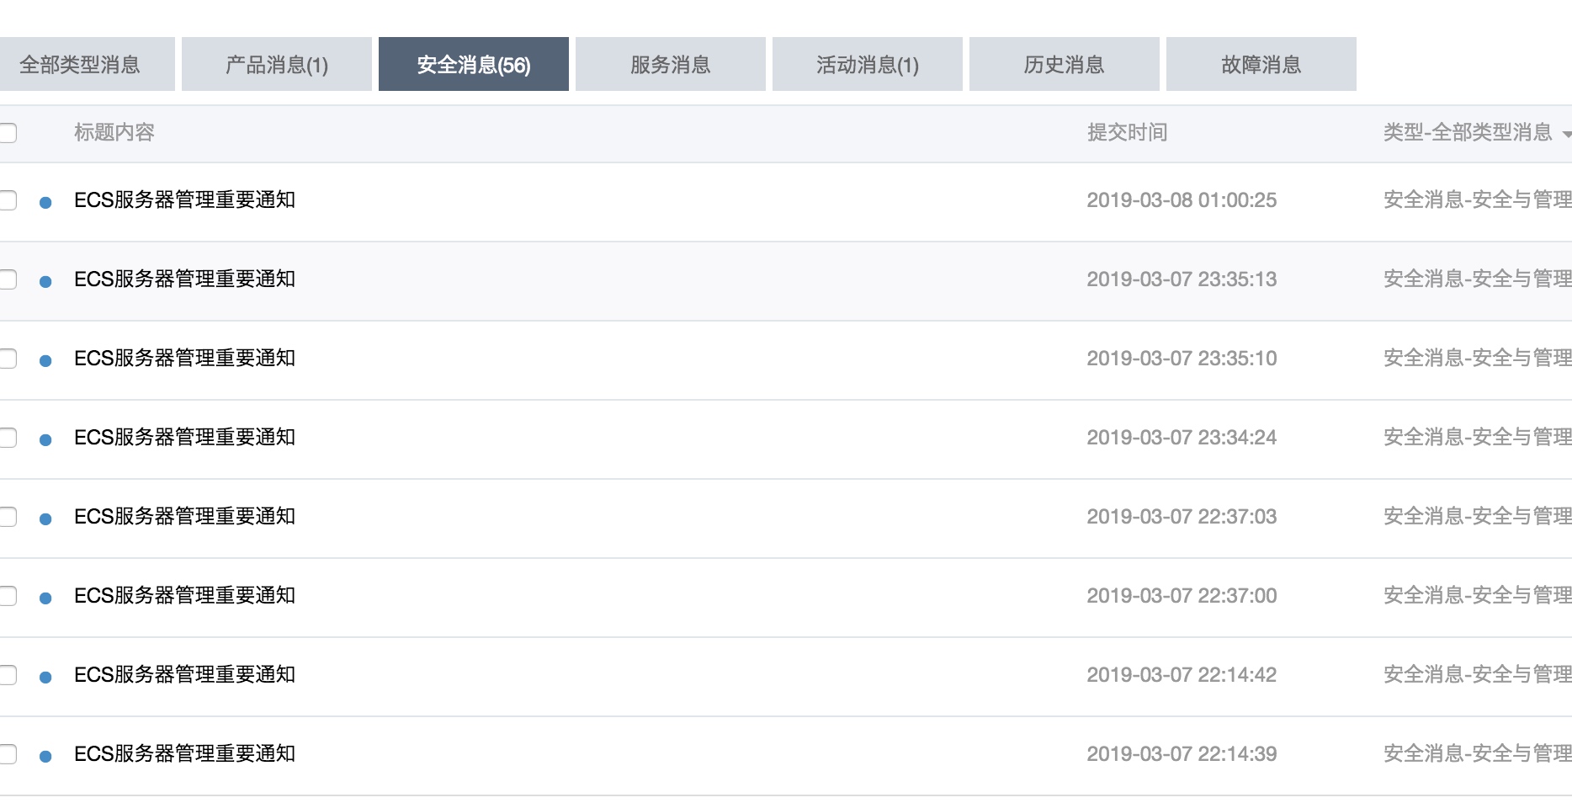Check the box for message dated 2019-03-07 22:37:00
This screenshot has width=1572, height=803.
click(8, 596)
